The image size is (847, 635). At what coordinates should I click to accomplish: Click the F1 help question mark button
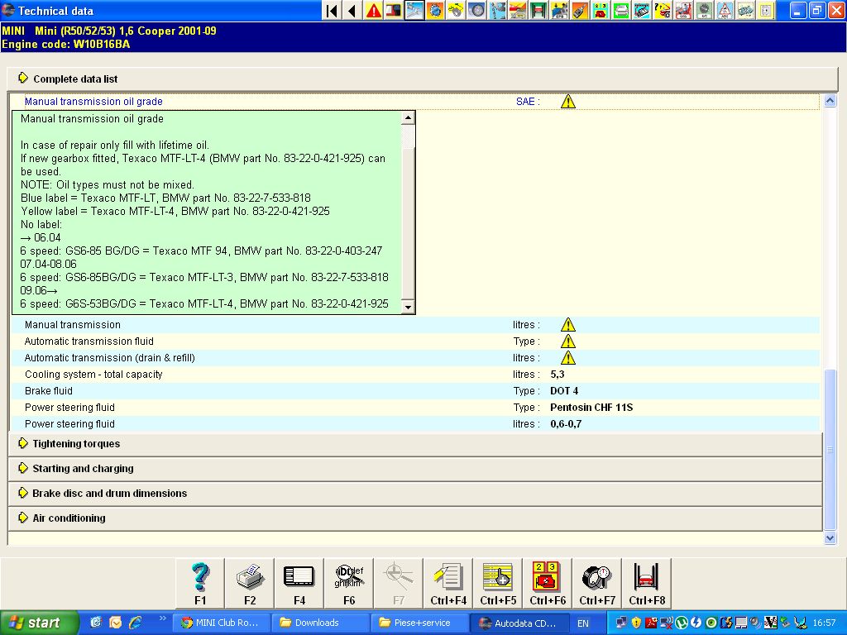[200, 583]
